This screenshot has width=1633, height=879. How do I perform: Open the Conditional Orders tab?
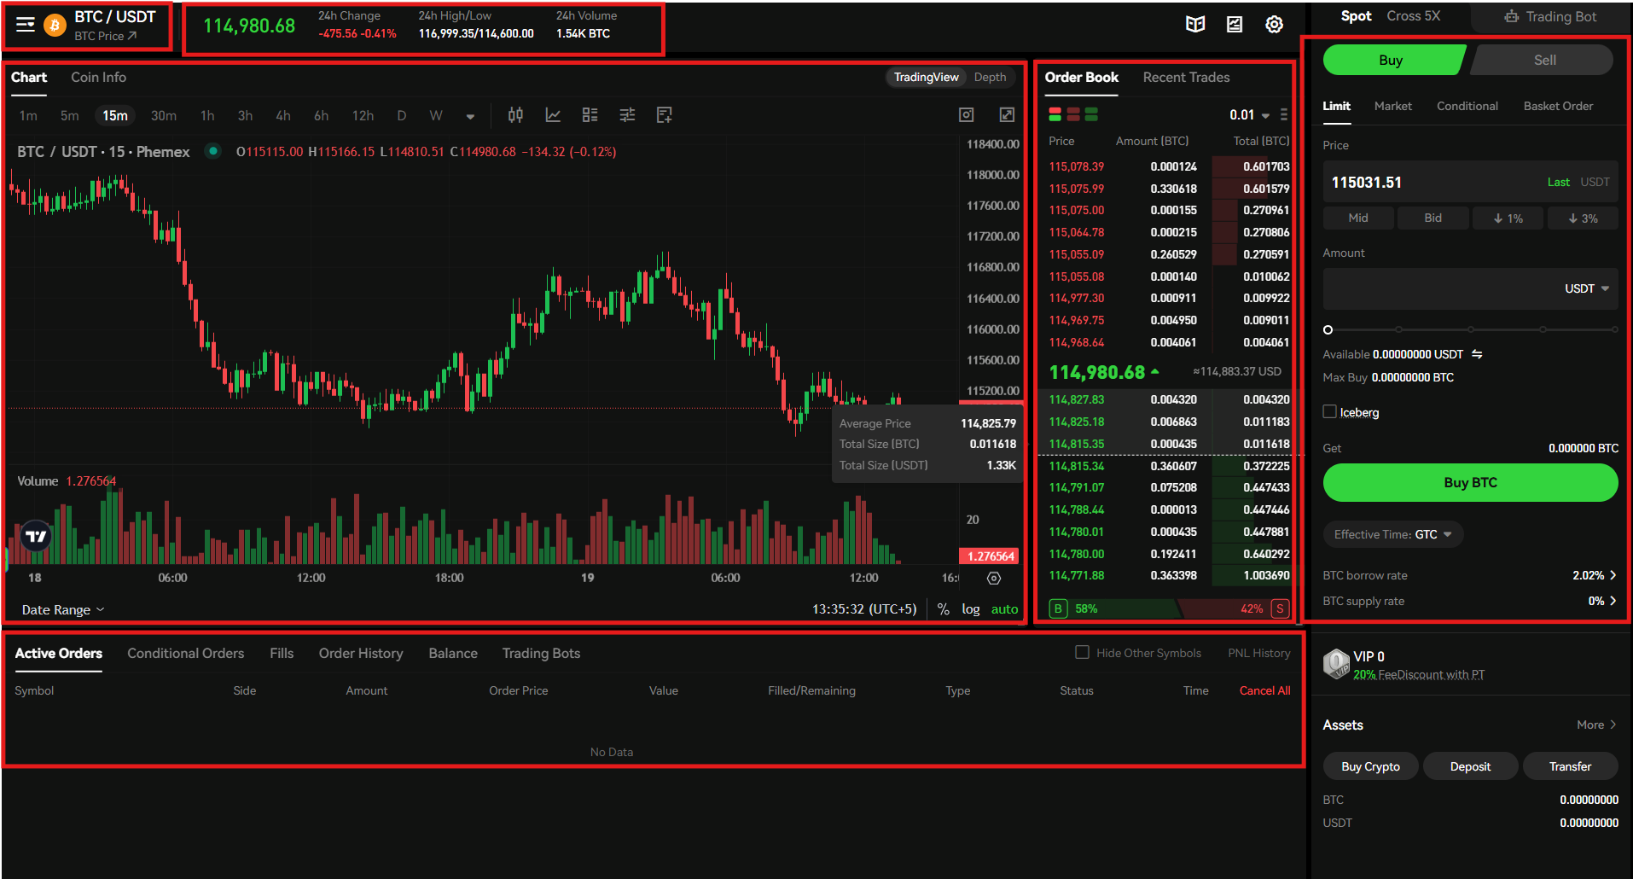185,653
